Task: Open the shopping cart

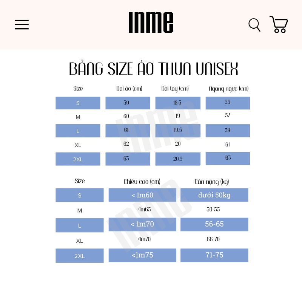Action: click(279, 25)
